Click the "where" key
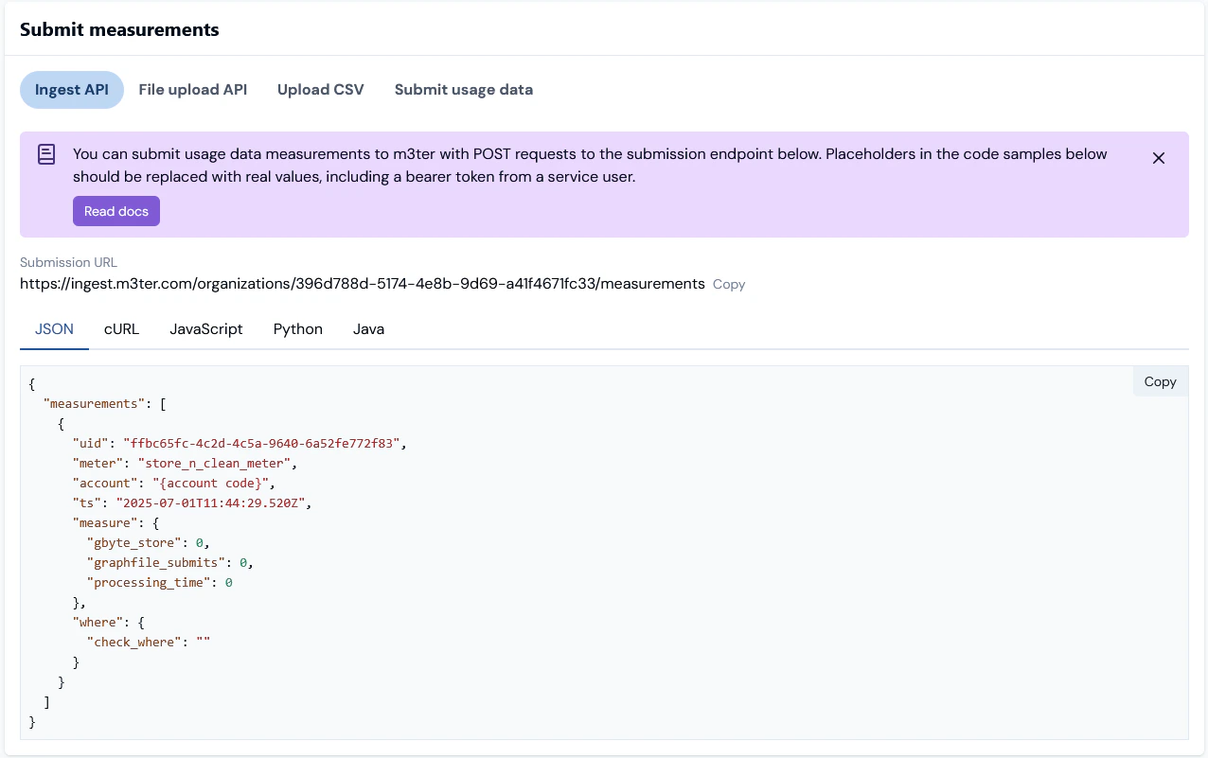 (98, 622)
